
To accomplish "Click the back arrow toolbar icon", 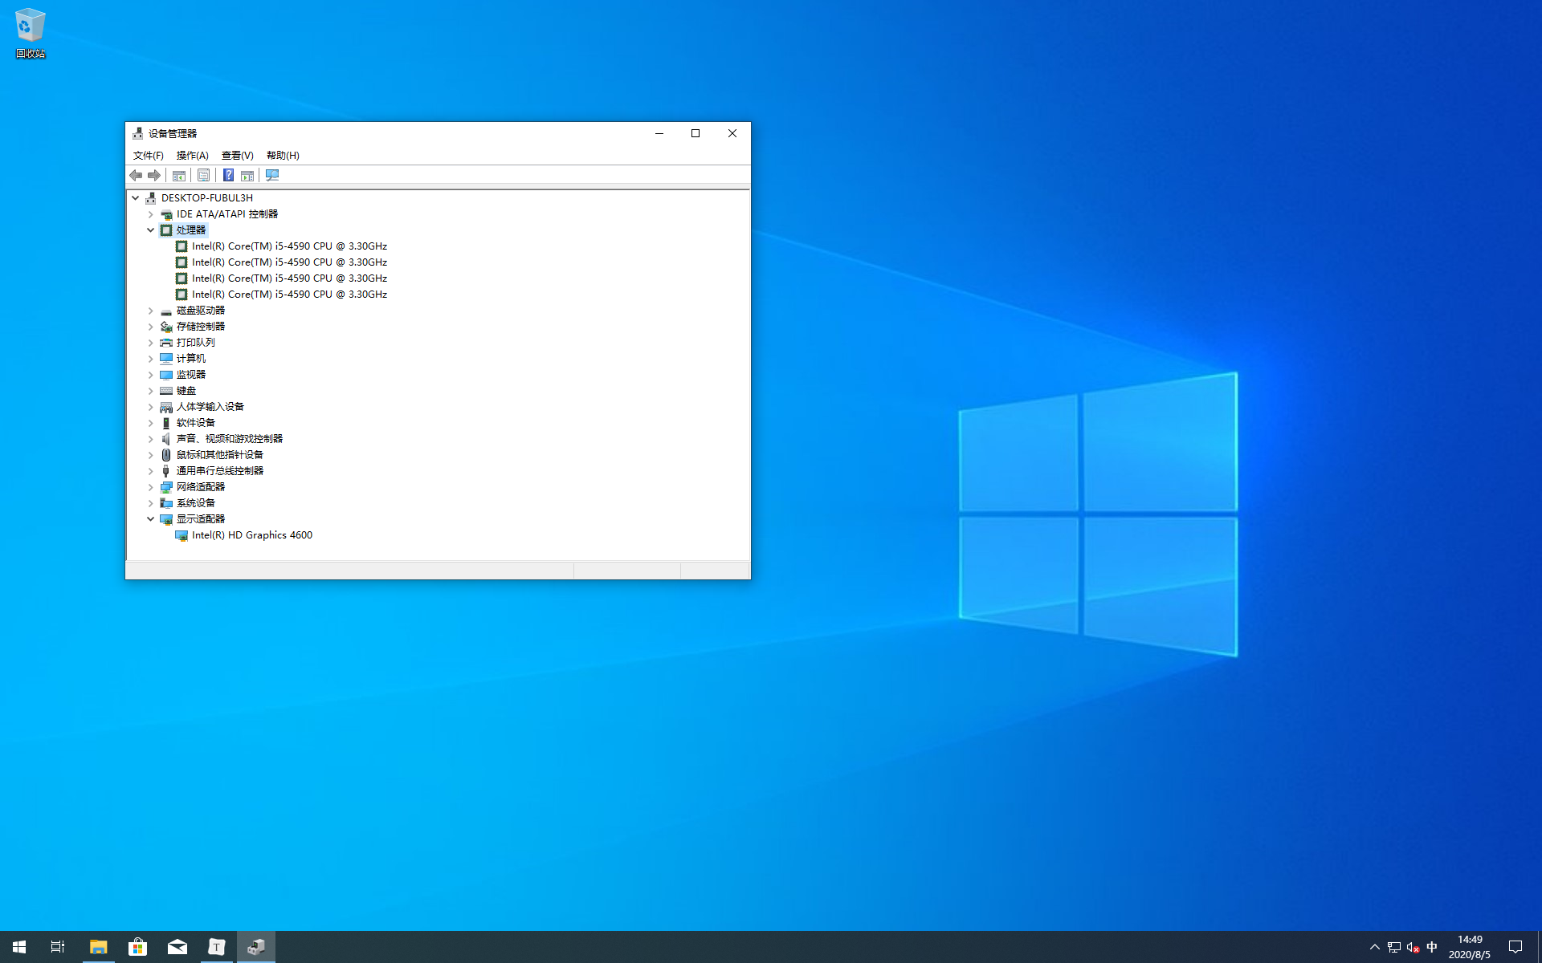I will (x=136, y=175).
